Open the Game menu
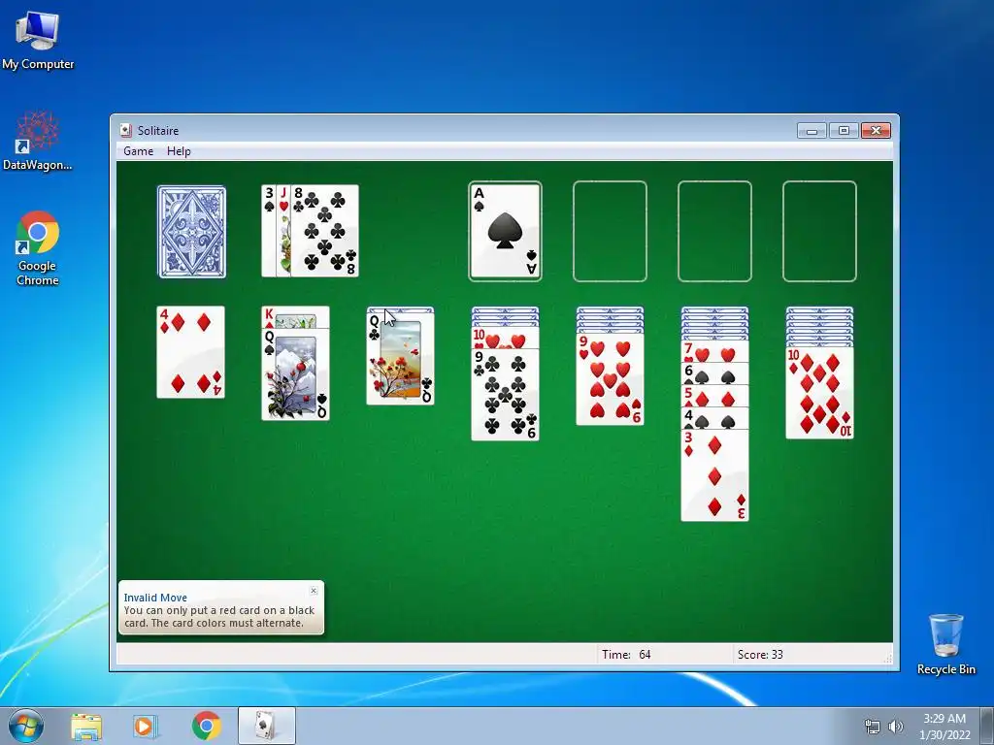Viewport: 994px width, 745px height. pyautogui.click(x=138, y=150)
